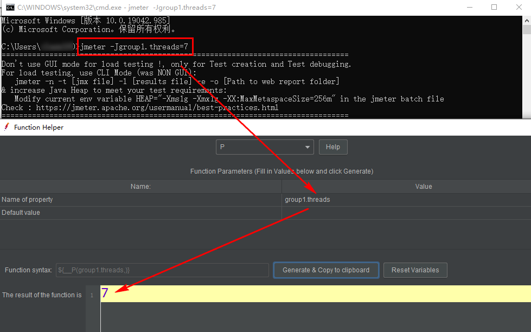
Task: Click the function result line showing 7
Action: click(316, 293)
